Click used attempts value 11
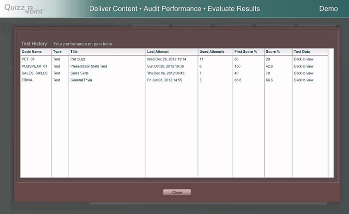 click(x=201, y=59)
